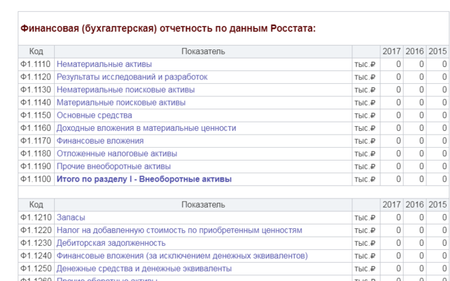The width and height of the screenshot is (450, 281).
Task: Select code cell Ф1.1180
Action: coord(36,154)
